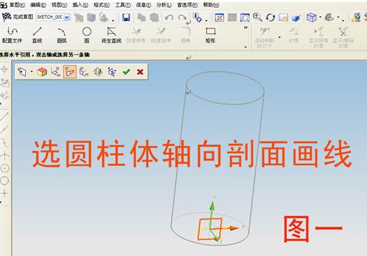Click the 完成草图 label
The height and width of the screenshot is (256, 367).
pos(23,17)
